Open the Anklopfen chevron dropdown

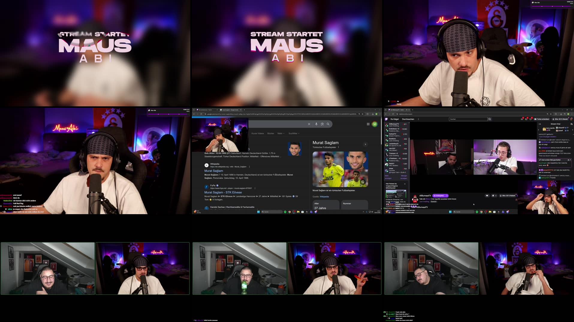[447, 196]
